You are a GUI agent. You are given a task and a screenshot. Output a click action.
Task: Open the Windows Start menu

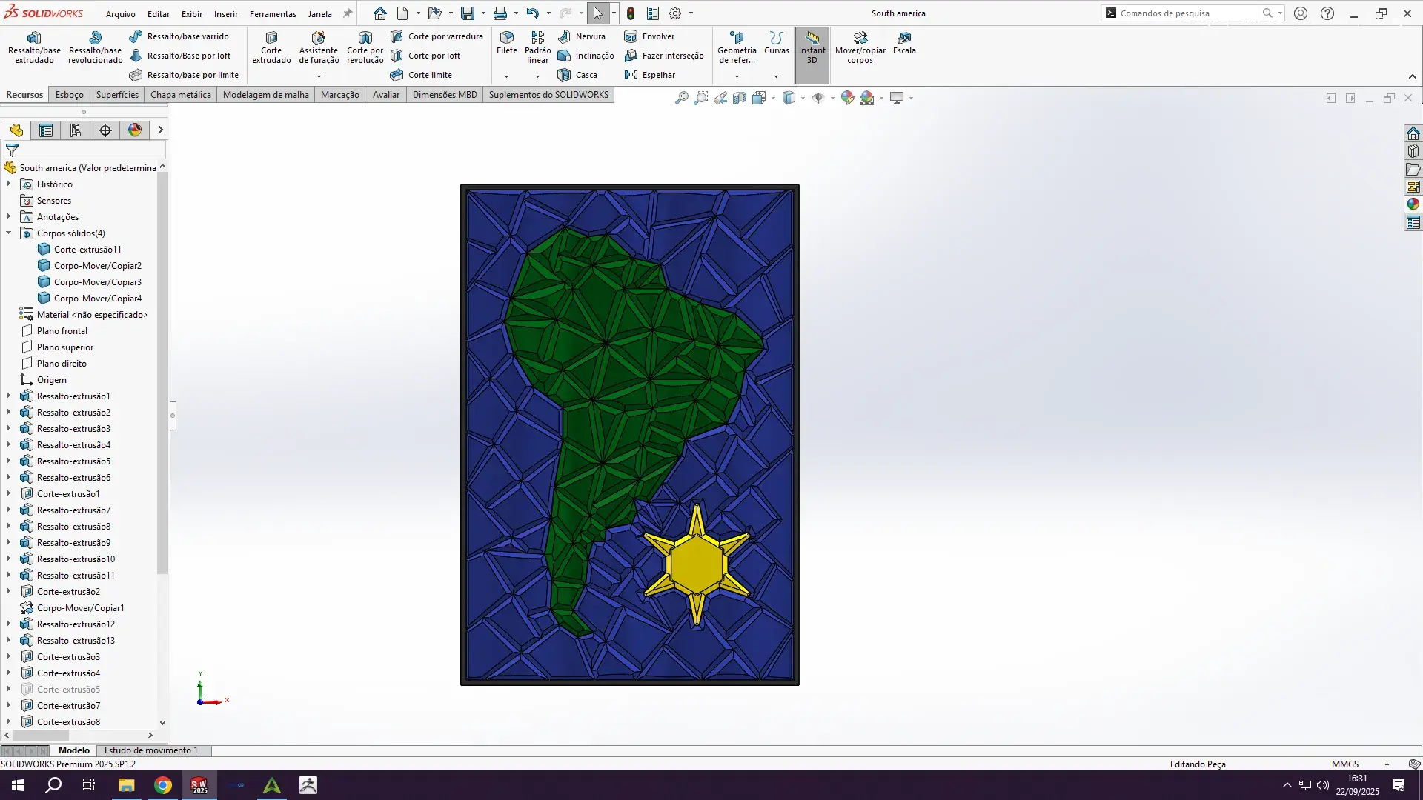18,785
